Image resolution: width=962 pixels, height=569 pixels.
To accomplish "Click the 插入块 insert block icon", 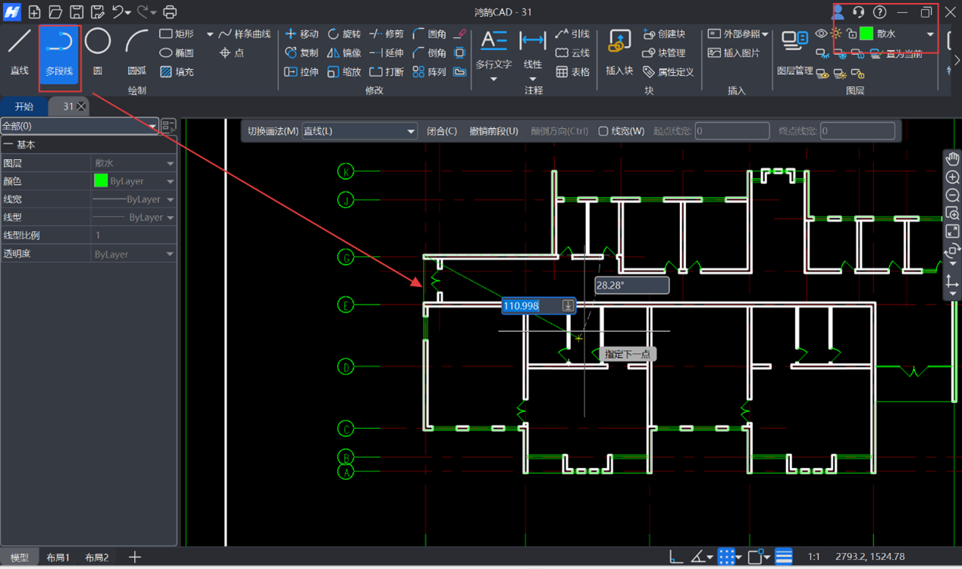I will [619, 50].
